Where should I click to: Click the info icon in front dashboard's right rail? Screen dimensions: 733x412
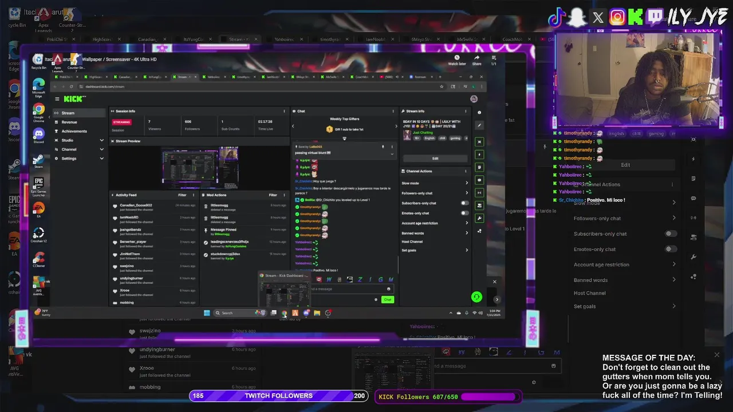(479, 112)
